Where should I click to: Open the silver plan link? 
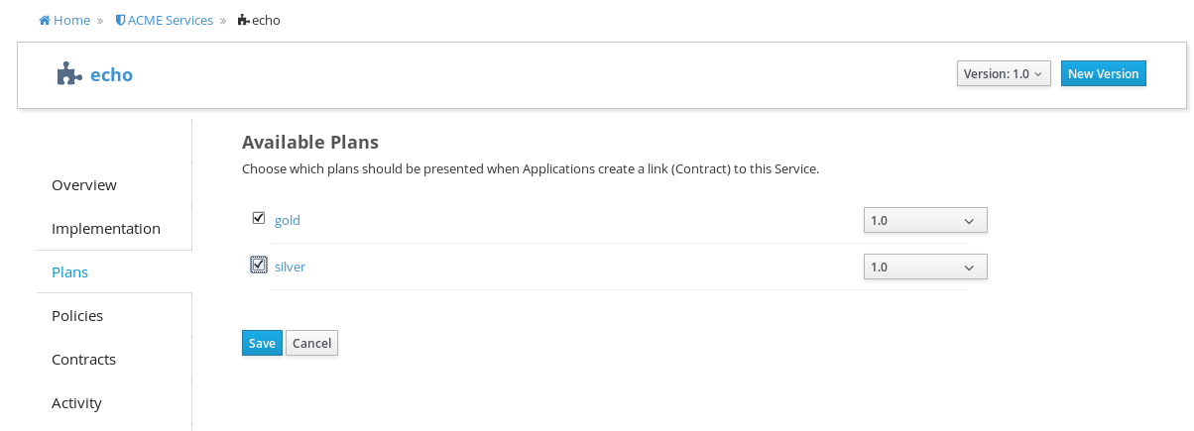(x=290, y=267)
